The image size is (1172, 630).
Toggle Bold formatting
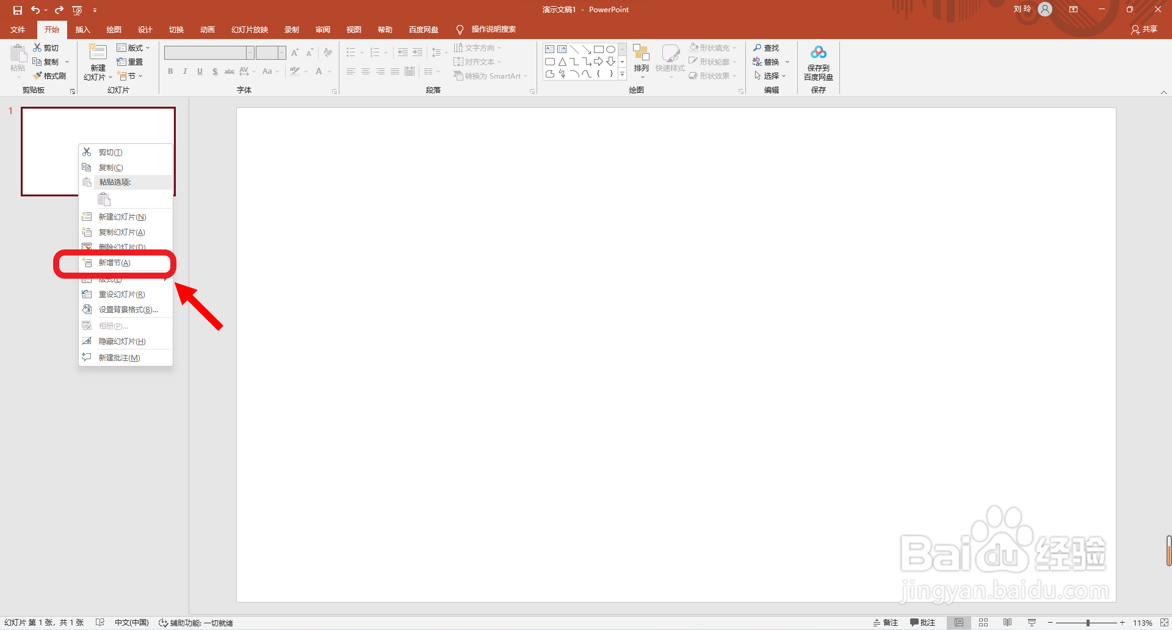tap(170, 71)
